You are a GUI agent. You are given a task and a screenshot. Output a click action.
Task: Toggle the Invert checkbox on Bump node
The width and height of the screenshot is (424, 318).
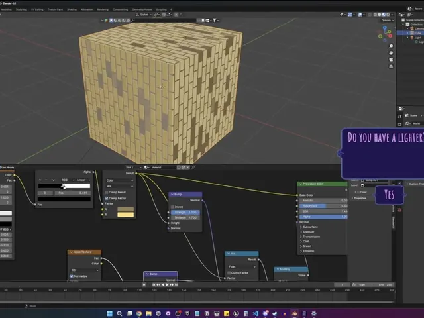click(x=172, y=207)
